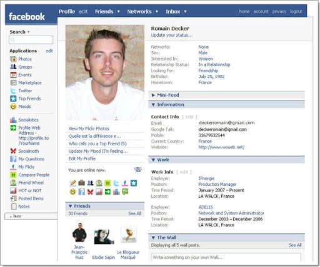The image size is (320, 267).
Task: Open account settings link
Action: [x=261, y=11]
